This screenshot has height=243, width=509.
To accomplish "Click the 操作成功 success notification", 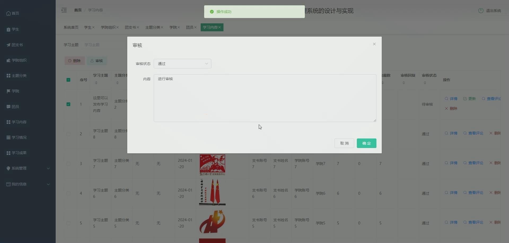I will pyautogui.click(x=254, y=12).
